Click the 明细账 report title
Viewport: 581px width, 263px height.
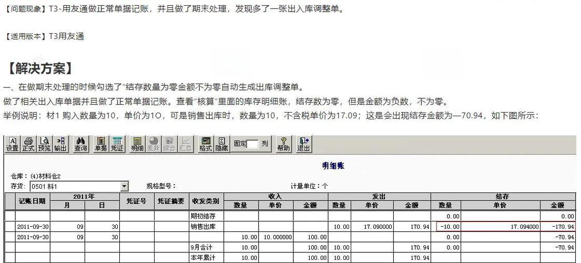click(x=333, y=166)
